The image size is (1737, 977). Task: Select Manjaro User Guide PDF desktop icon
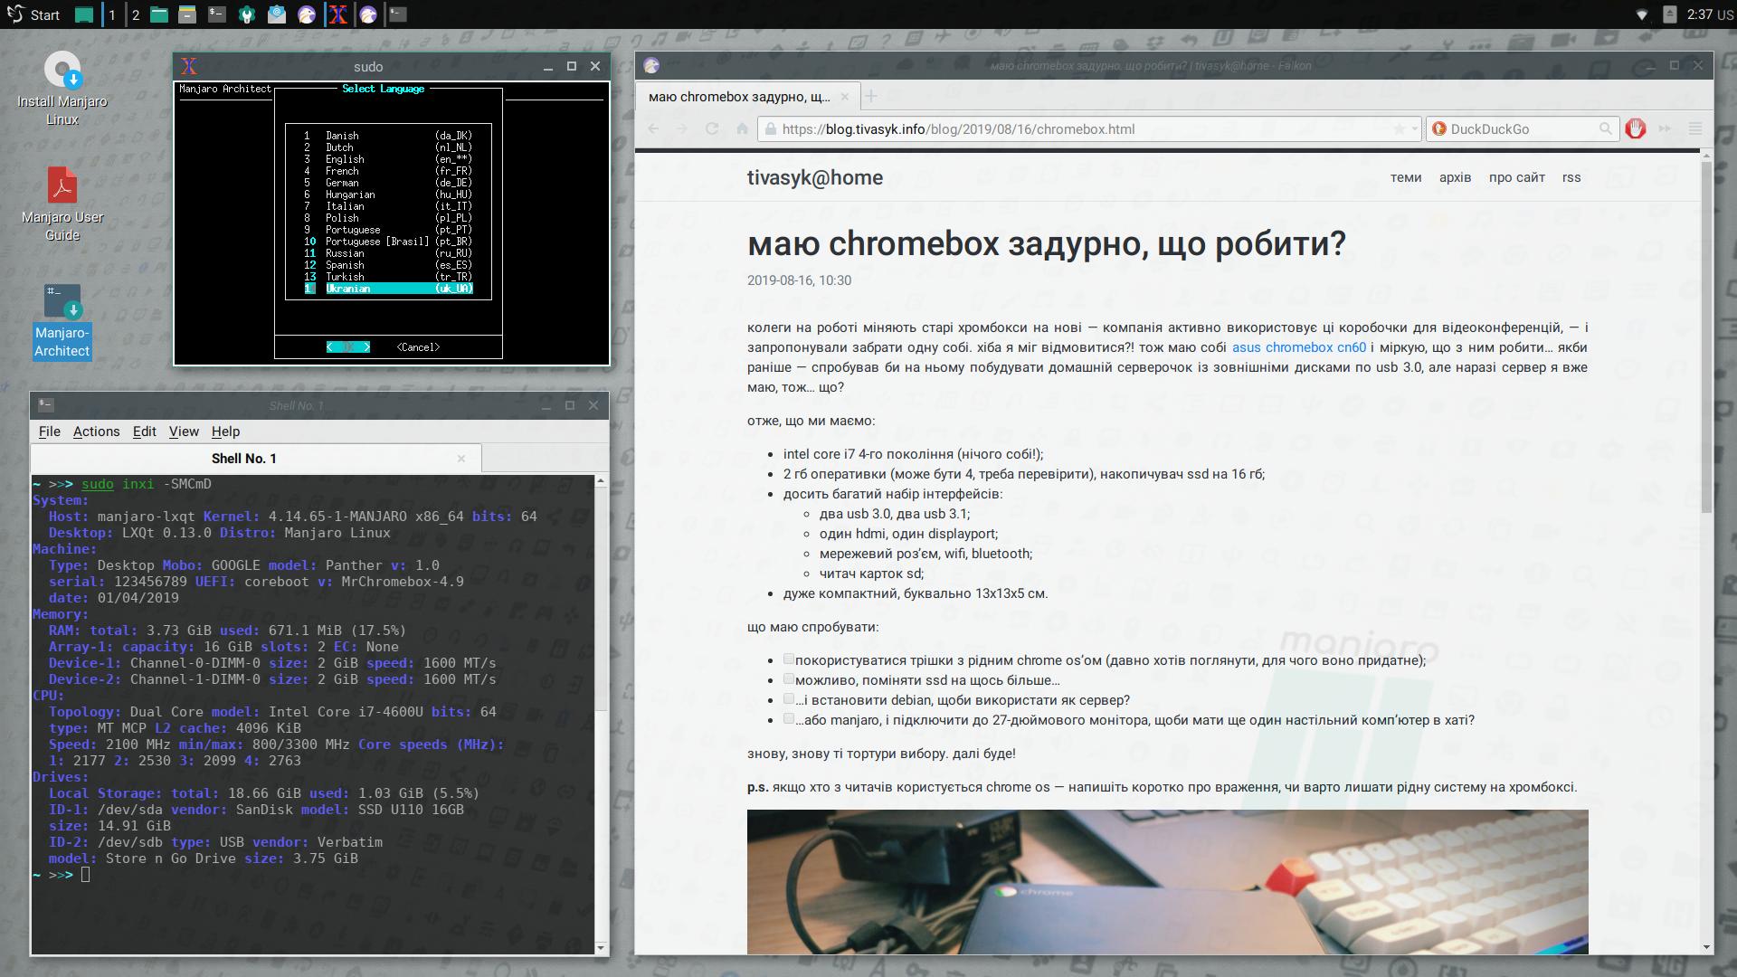[62, 204]
